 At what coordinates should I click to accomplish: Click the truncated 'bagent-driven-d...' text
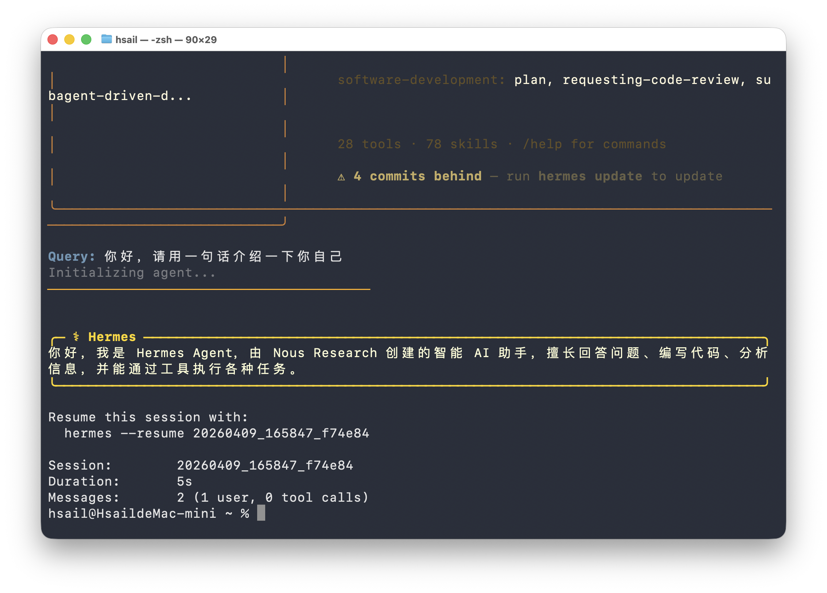[x=120, y=96]
